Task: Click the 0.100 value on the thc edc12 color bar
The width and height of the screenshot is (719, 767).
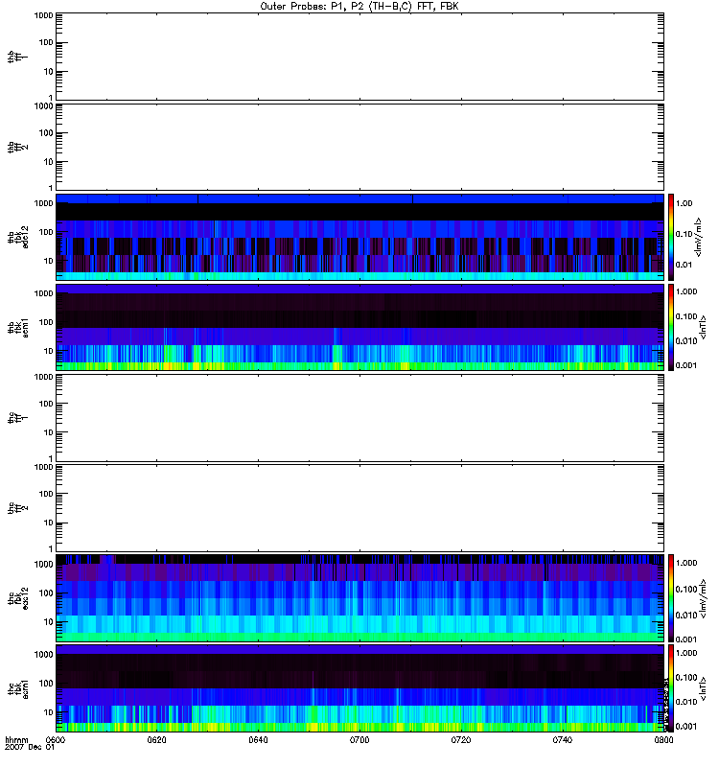Action: tap(686, 589)
